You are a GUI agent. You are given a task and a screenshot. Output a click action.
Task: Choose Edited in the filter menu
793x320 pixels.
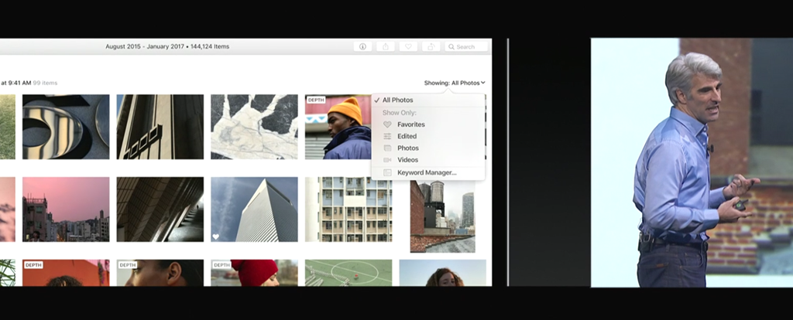point(407,136)
